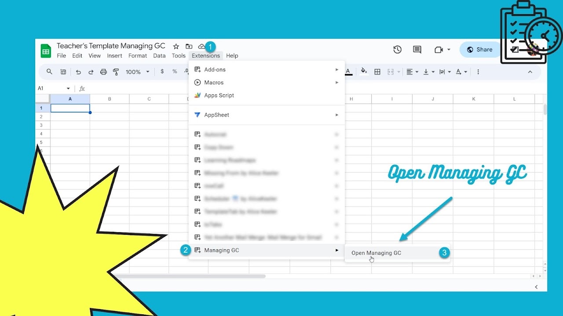Click the video meeting camera icon
The height and width of the screenshot is (316, 563).
click(x=439, y=50)
